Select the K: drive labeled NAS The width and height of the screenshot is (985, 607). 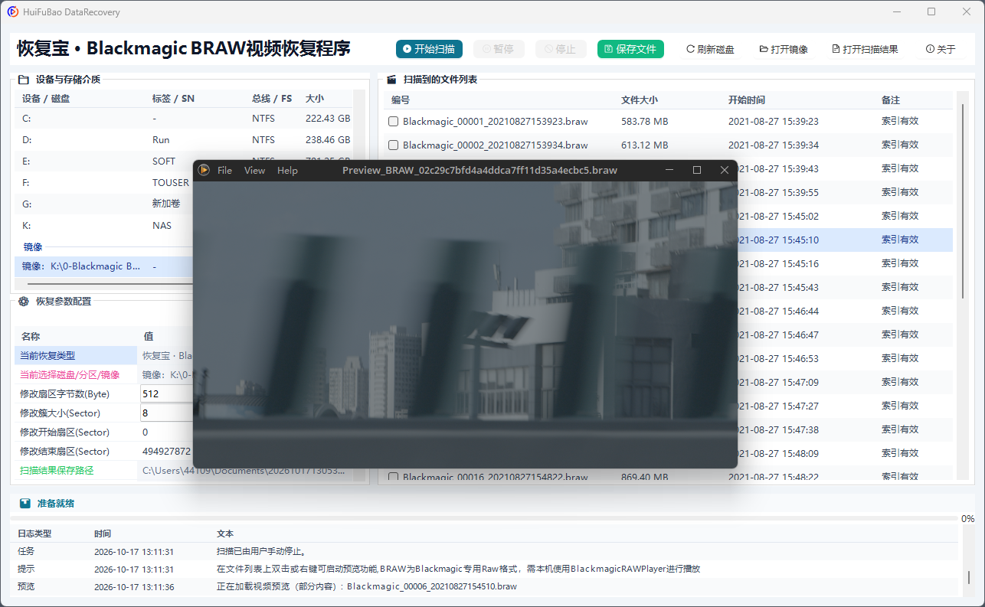[x=104, y=226]
